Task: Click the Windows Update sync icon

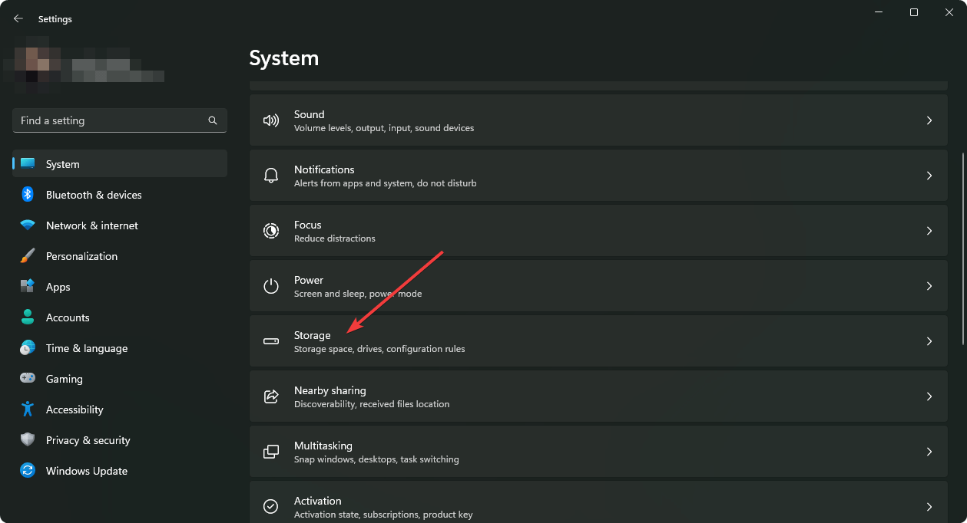Action: click(28, 471)
